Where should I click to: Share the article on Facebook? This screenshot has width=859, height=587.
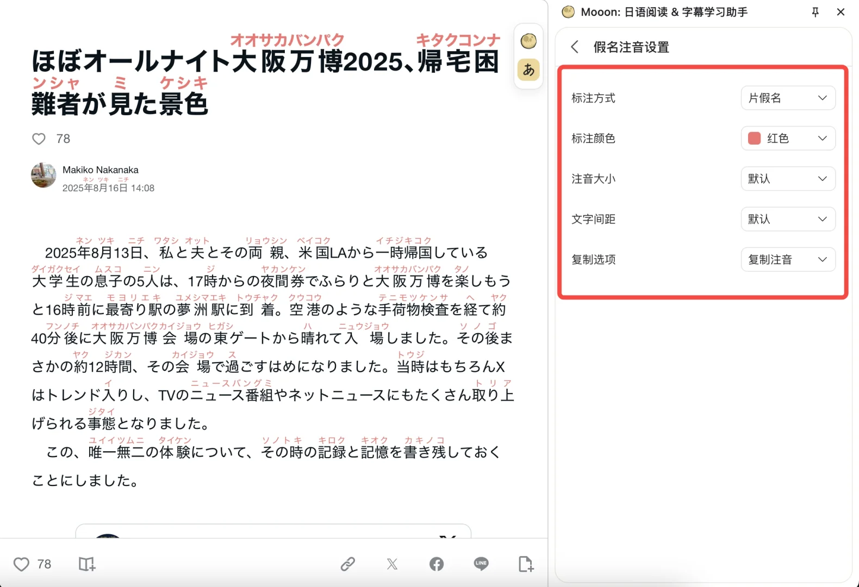coord(437,564)
